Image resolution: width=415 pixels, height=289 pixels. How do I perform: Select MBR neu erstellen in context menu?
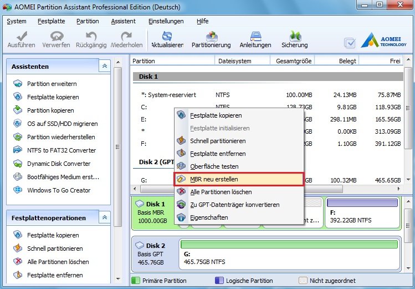[239, 179]
